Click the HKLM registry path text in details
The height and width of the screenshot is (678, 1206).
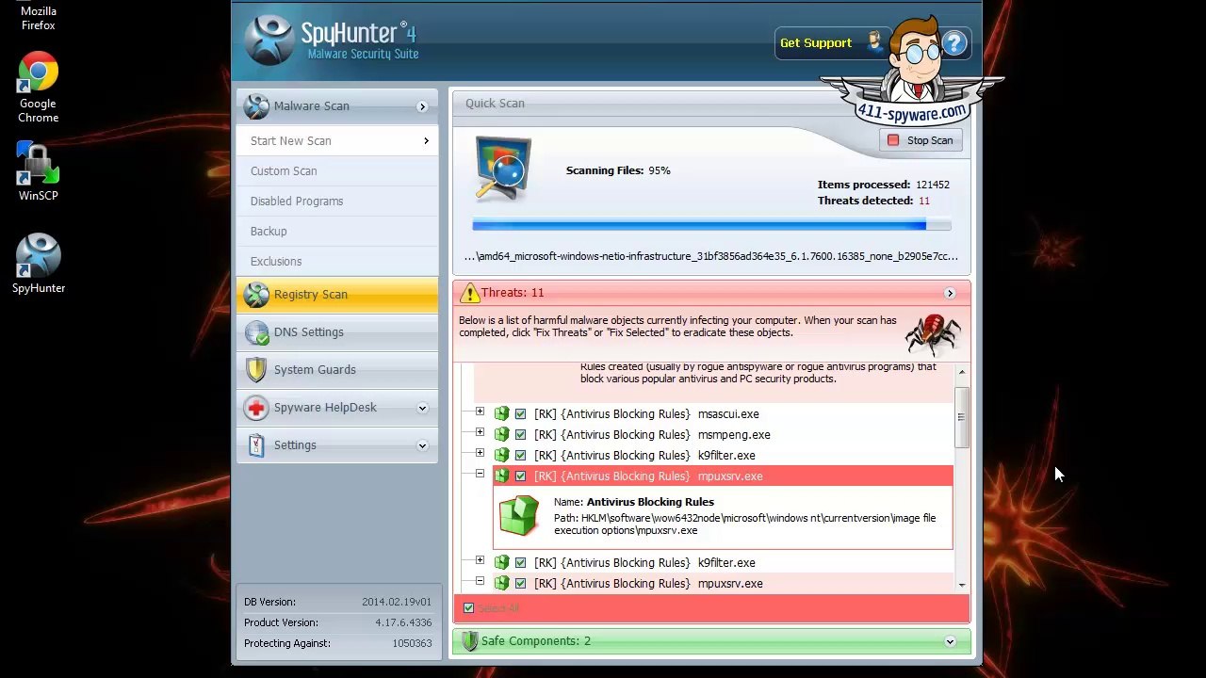[x=744, y=525]
